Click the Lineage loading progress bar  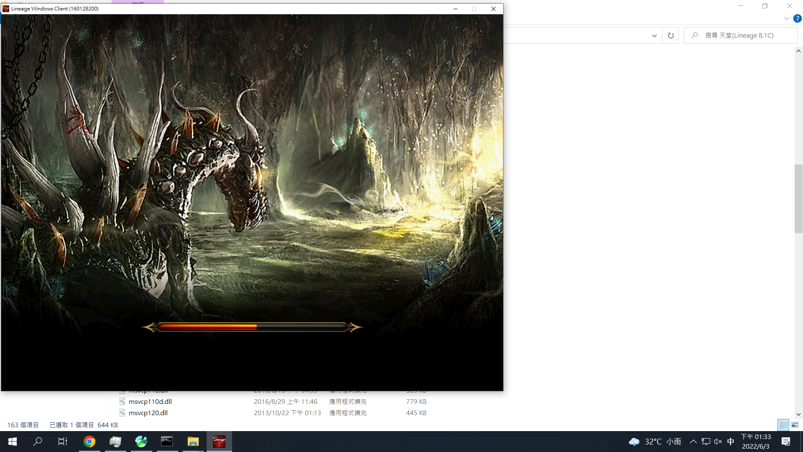coord(252,327)
